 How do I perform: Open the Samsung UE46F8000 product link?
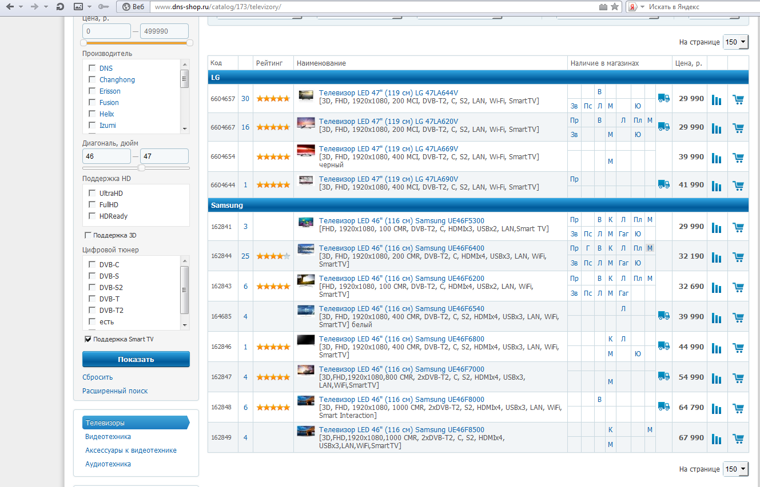click(401, 399)
